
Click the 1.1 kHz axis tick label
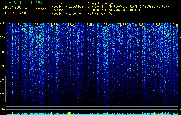pyautogui.click(x=2, y=37)
